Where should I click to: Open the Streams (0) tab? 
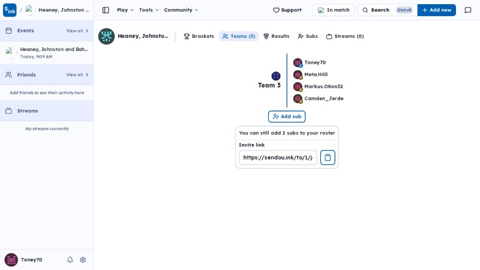(345, 36)
